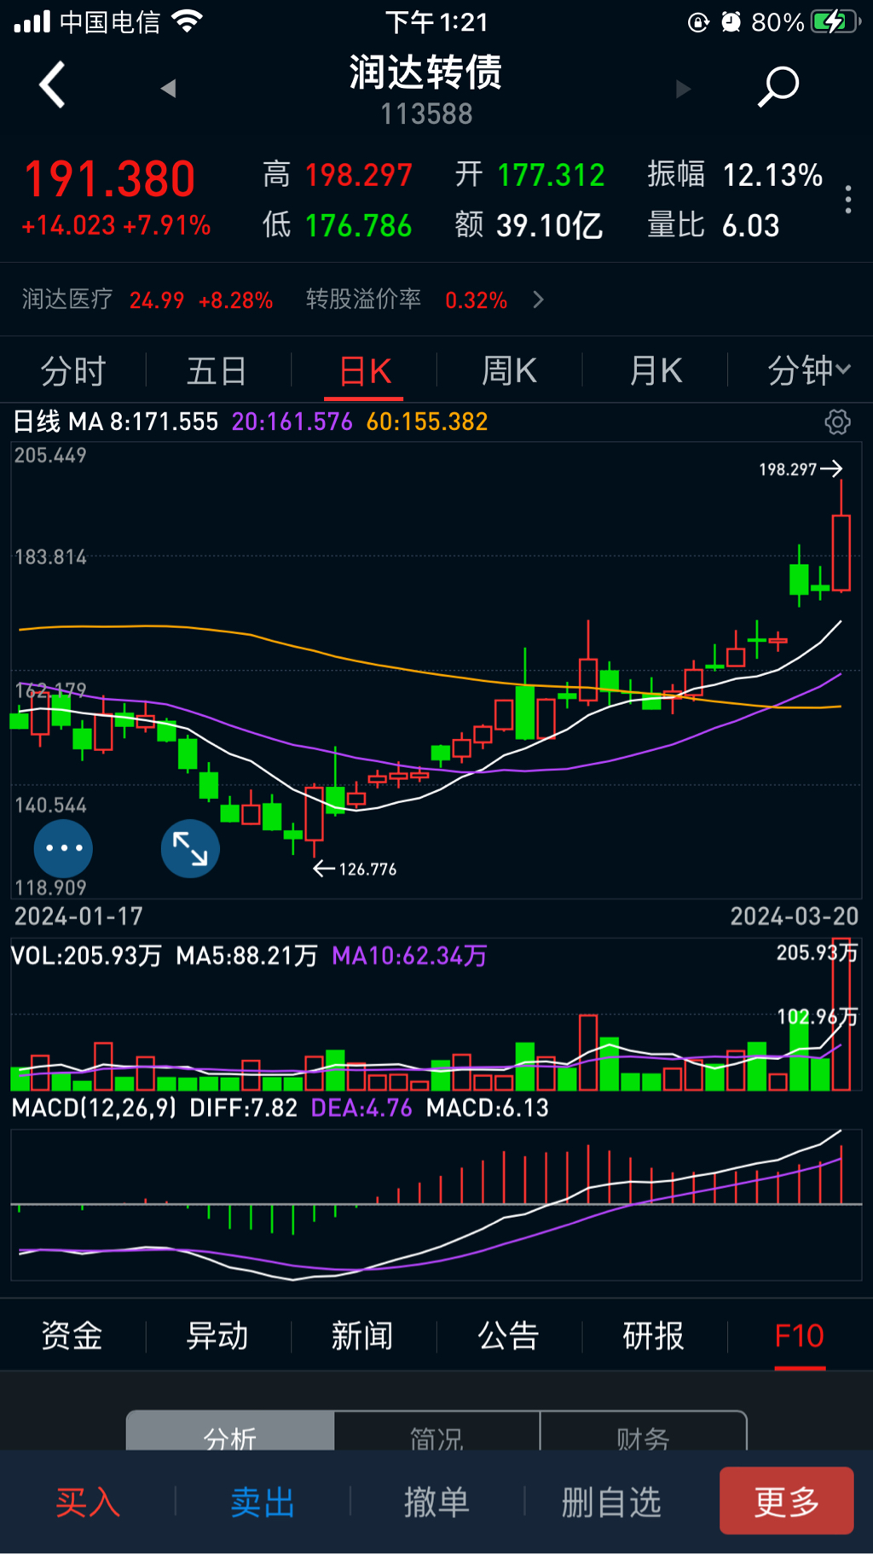Tap the MA10:62.34万 volume label
The height and width of the screenshot is (1554, 873).
click(x=409, y=956)
